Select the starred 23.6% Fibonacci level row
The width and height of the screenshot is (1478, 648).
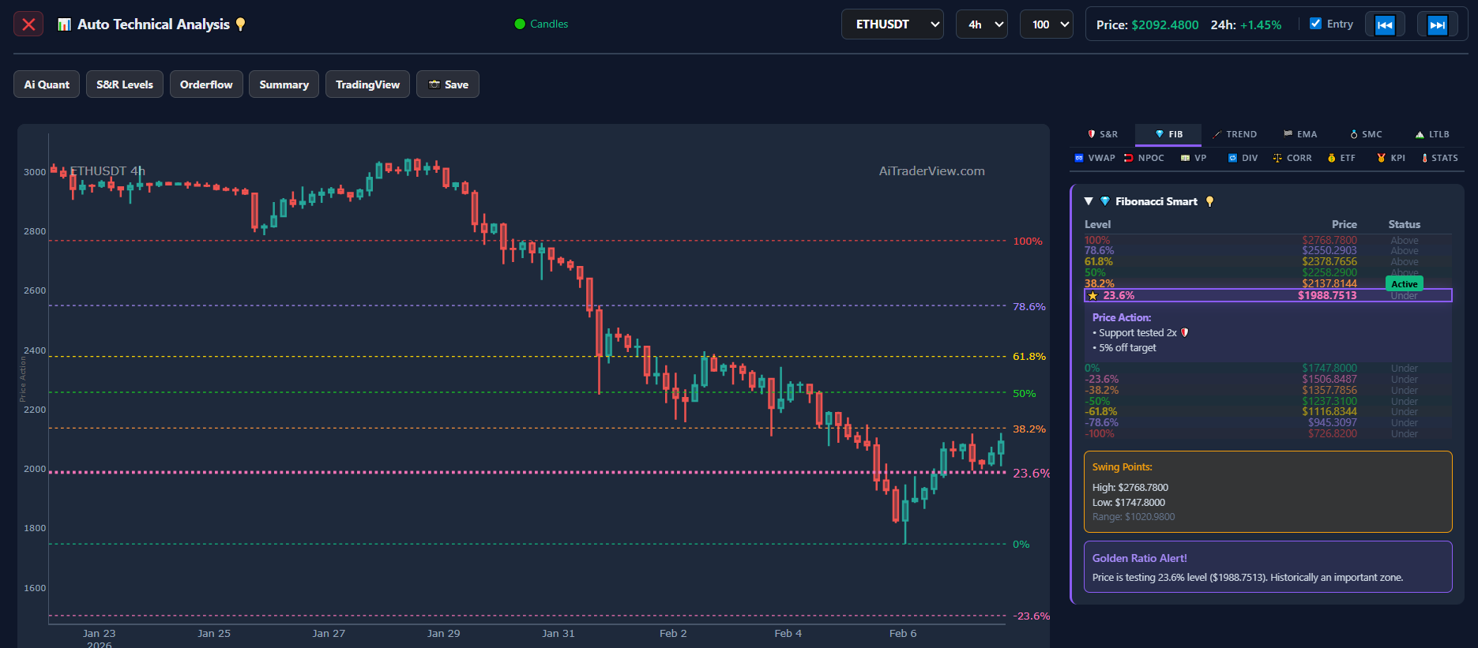[1267, 296]
